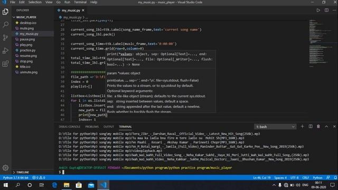Open the File menu
The height and width of the screenshot is (190, 338).
pos(13,2)
